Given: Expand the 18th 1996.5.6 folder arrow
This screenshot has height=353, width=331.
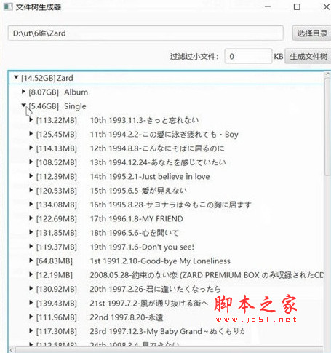Looking at the screenshot, I should (x=31, y=232).
